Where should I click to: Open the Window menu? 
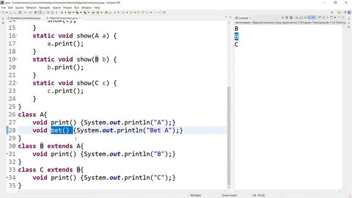click(86, 8)
